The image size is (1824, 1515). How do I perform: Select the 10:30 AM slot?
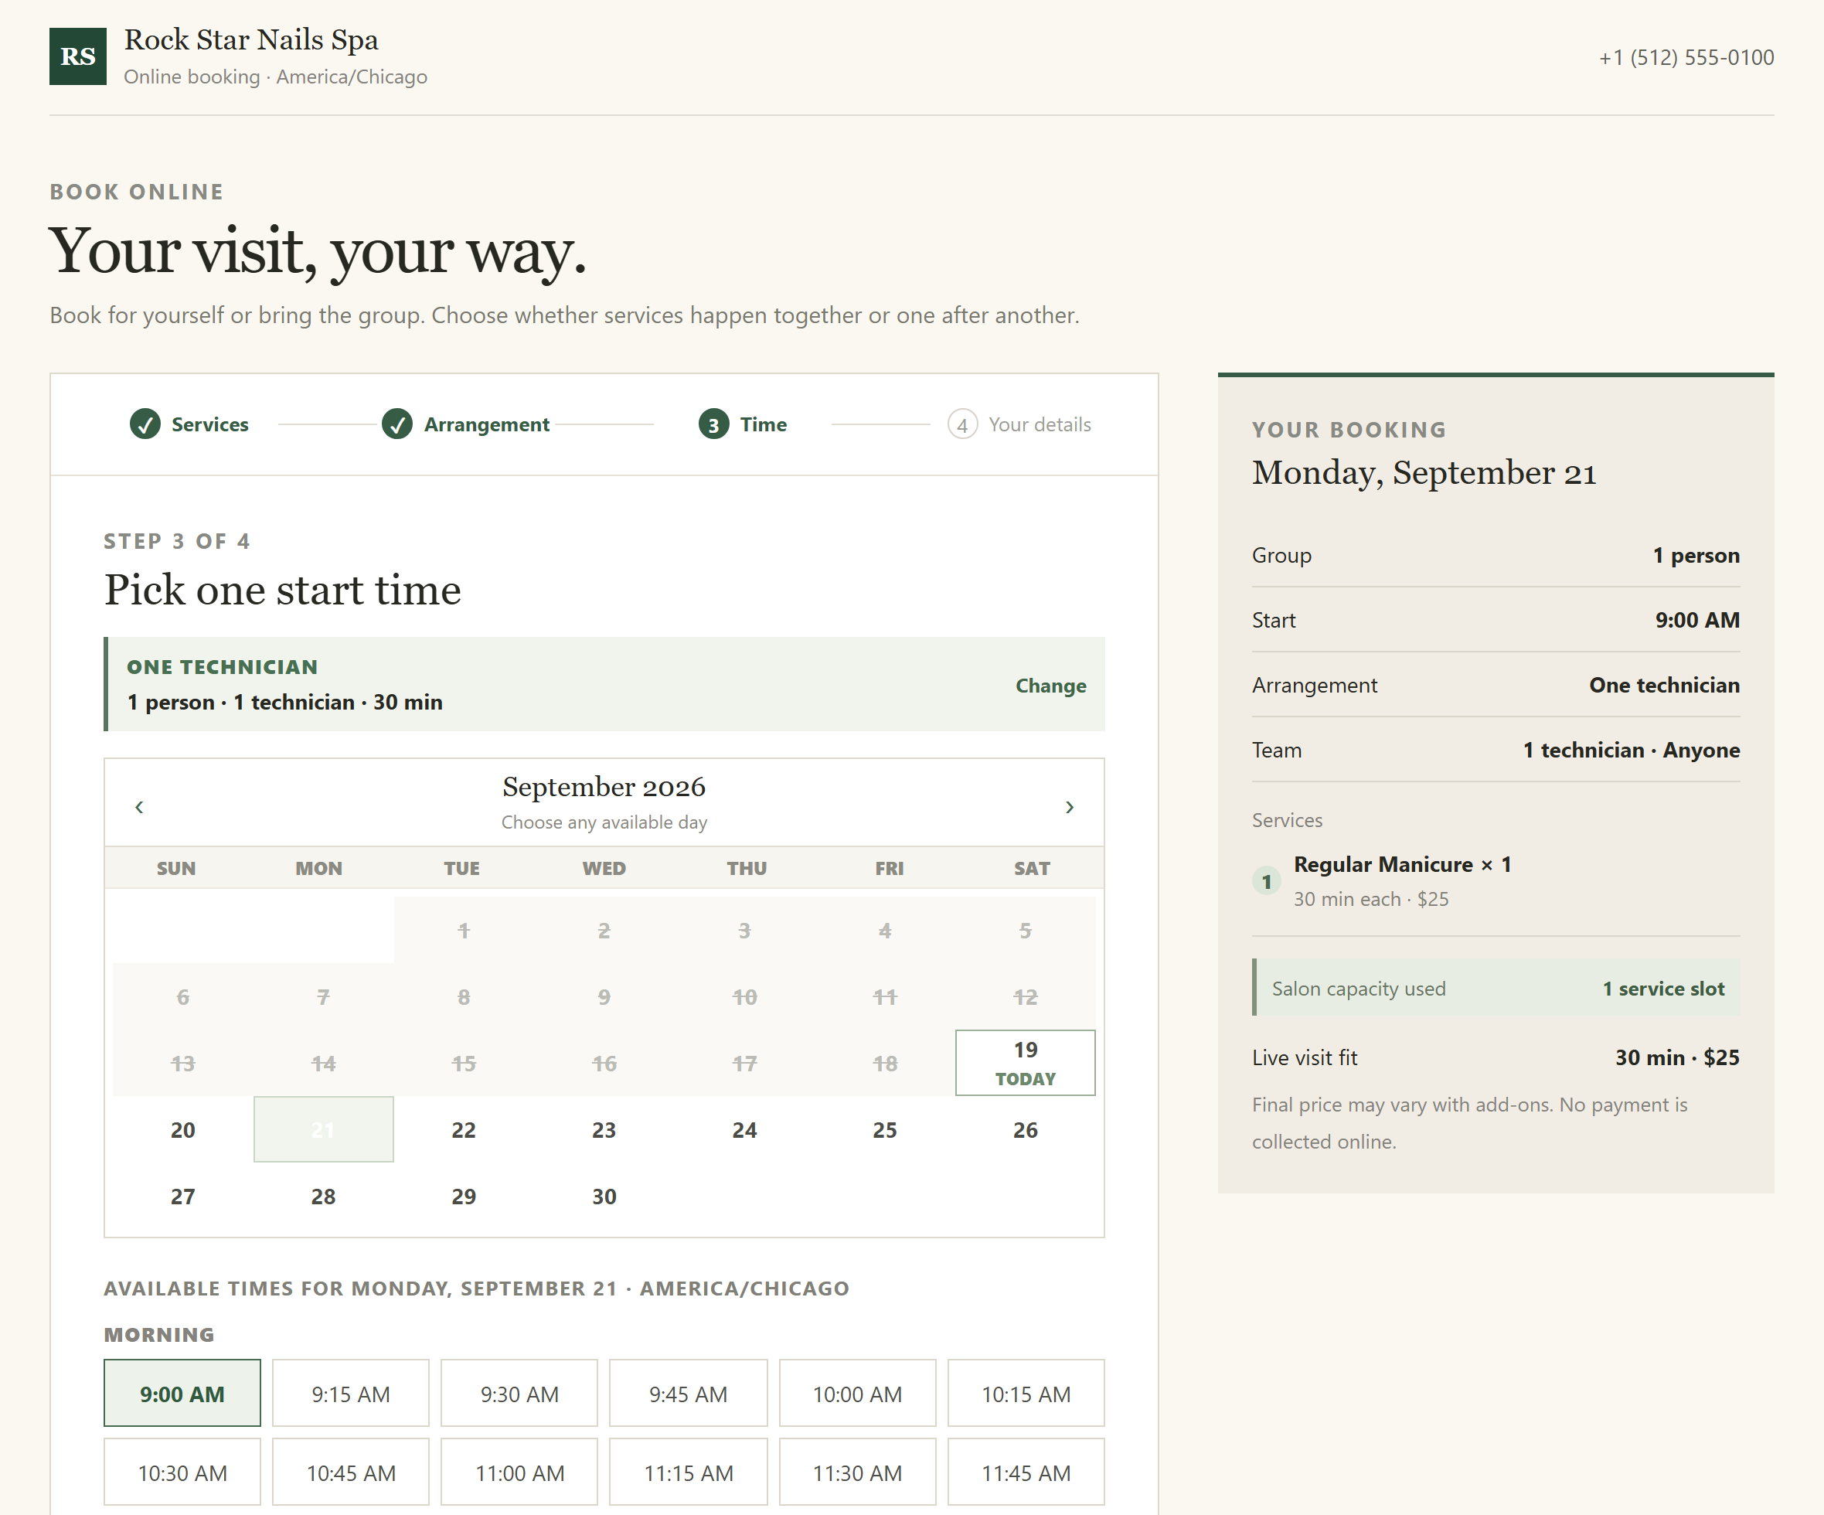click(182, 1472)
